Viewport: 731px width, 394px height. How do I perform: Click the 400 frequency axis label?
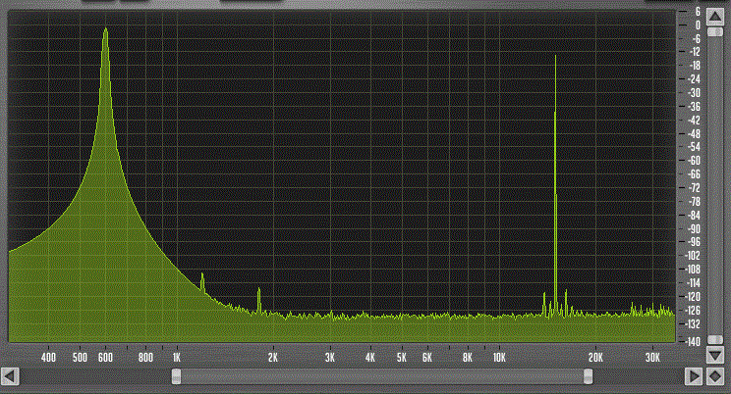tap(48, 358)
